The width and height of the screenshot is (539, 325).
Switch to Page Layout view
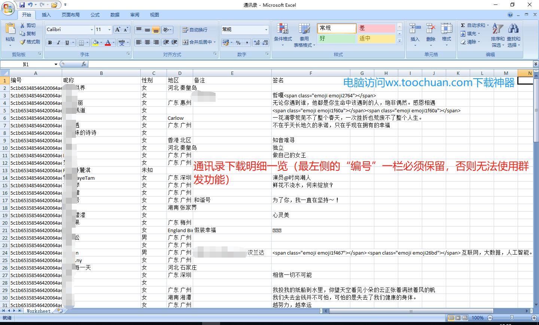[458, 318]
